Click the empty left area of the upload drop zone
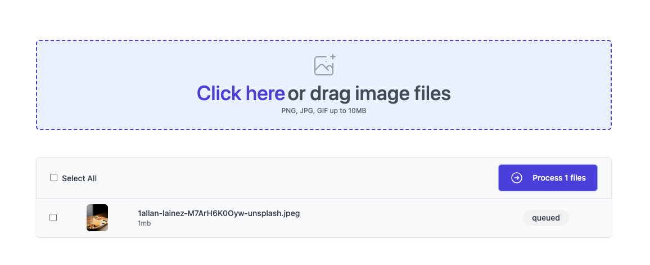650x265 pixels. pyautogui.click(x=116, y=85)
